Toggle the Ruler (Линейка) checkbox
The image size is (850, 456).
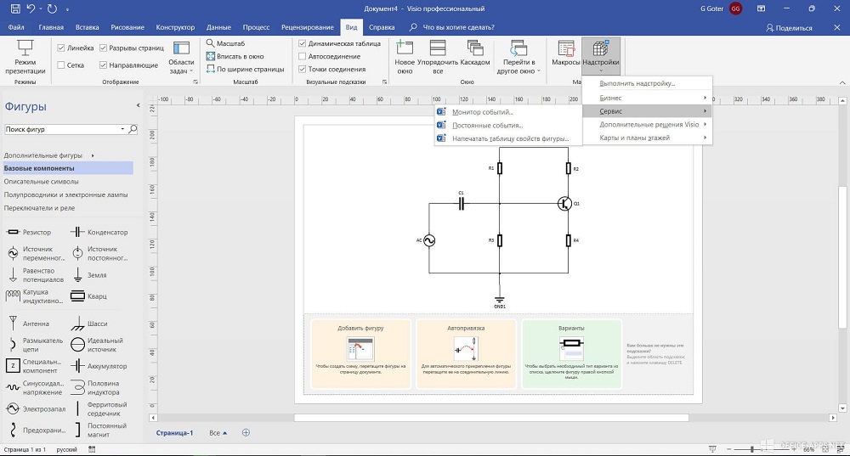click(61, 48)
